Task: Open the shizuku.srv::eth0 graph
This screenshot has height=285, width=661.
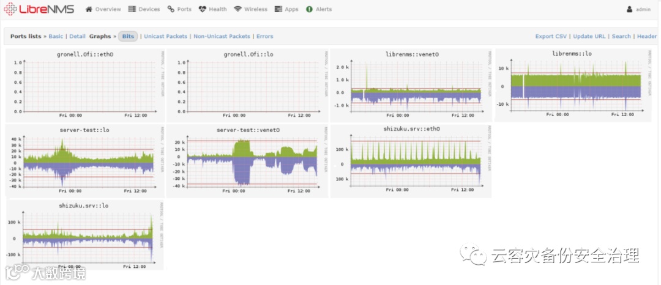Action: 411,161
